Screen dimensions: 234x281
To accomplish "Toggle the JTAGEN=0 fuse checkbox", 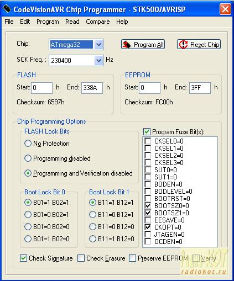I will [148, 234].
